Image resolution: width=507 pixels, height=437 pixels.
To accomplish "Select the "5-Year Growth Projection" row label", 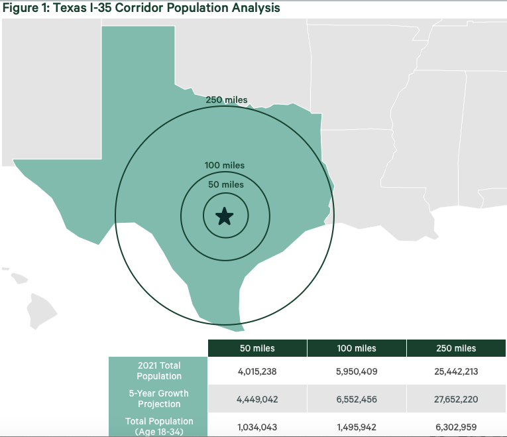I will coord(158,399).
